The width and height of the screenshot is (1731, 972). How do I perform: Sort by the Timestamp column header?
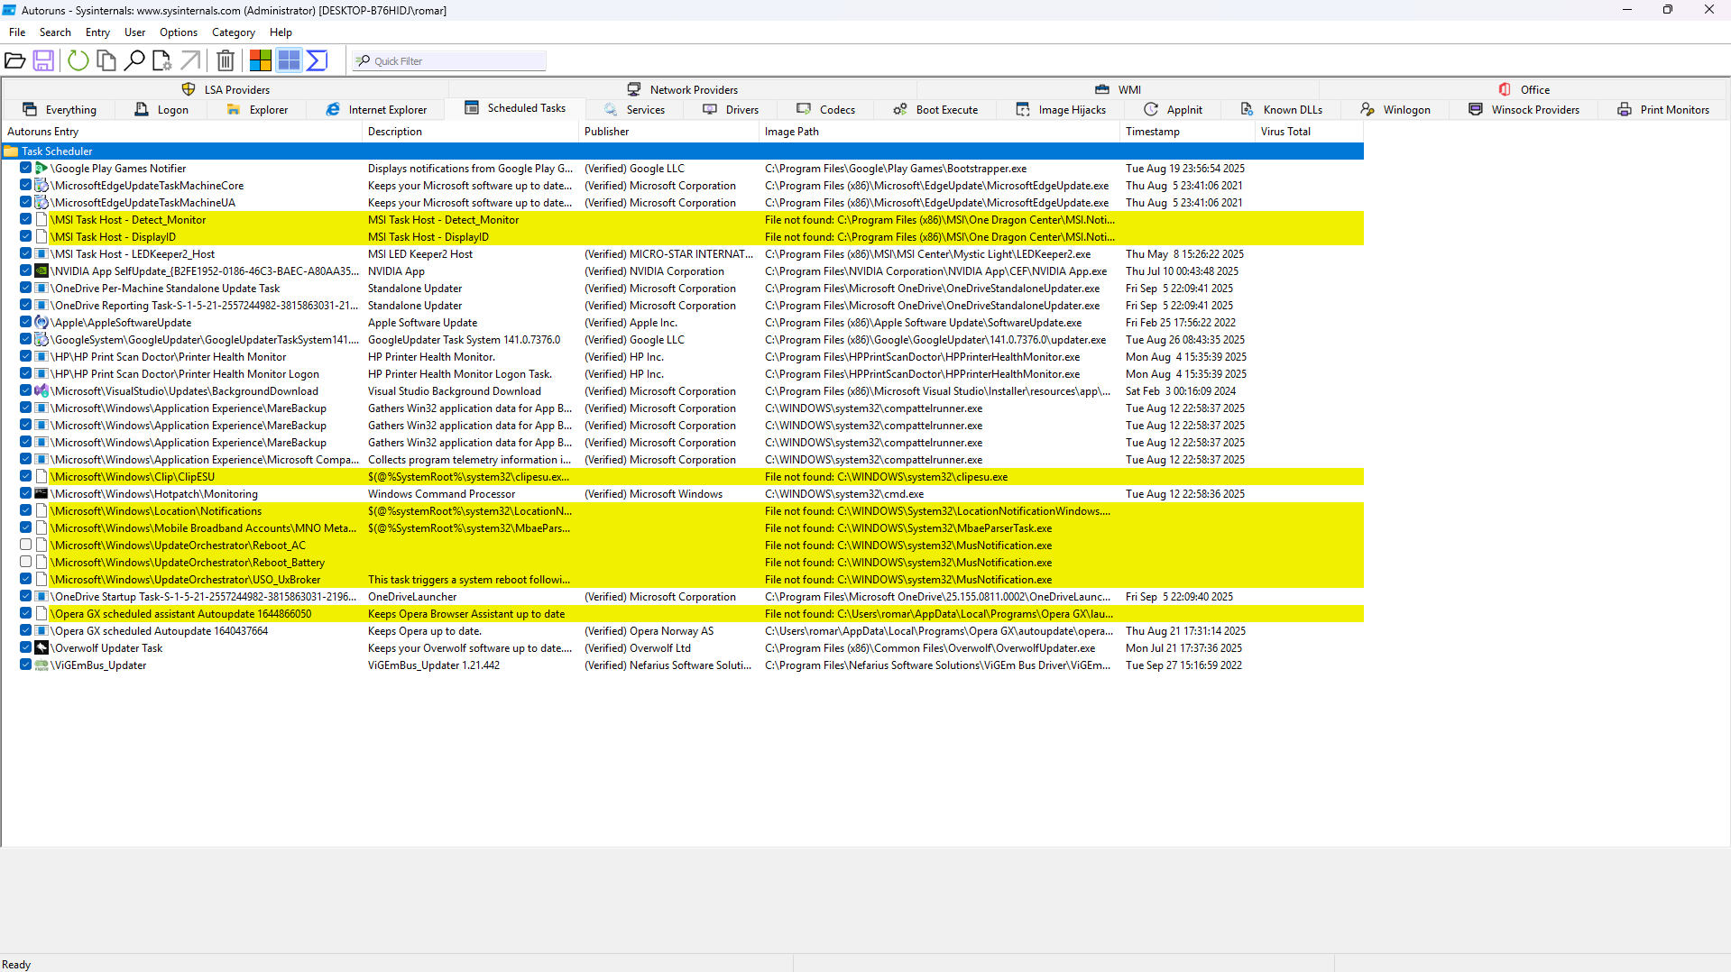point(1187,132)
